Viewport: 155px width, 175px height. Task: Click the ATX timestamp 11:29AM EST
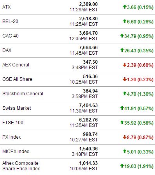pyautogui.click(x=84, y=10)
